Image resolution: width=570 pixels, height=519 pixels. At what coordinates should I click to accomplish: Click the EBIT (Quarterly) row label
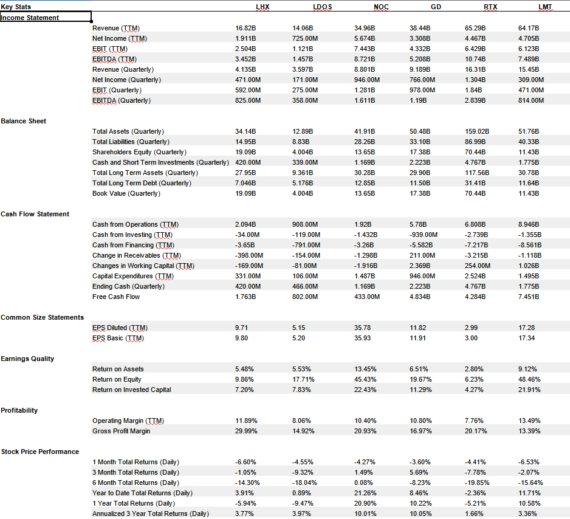coord(117,90)
